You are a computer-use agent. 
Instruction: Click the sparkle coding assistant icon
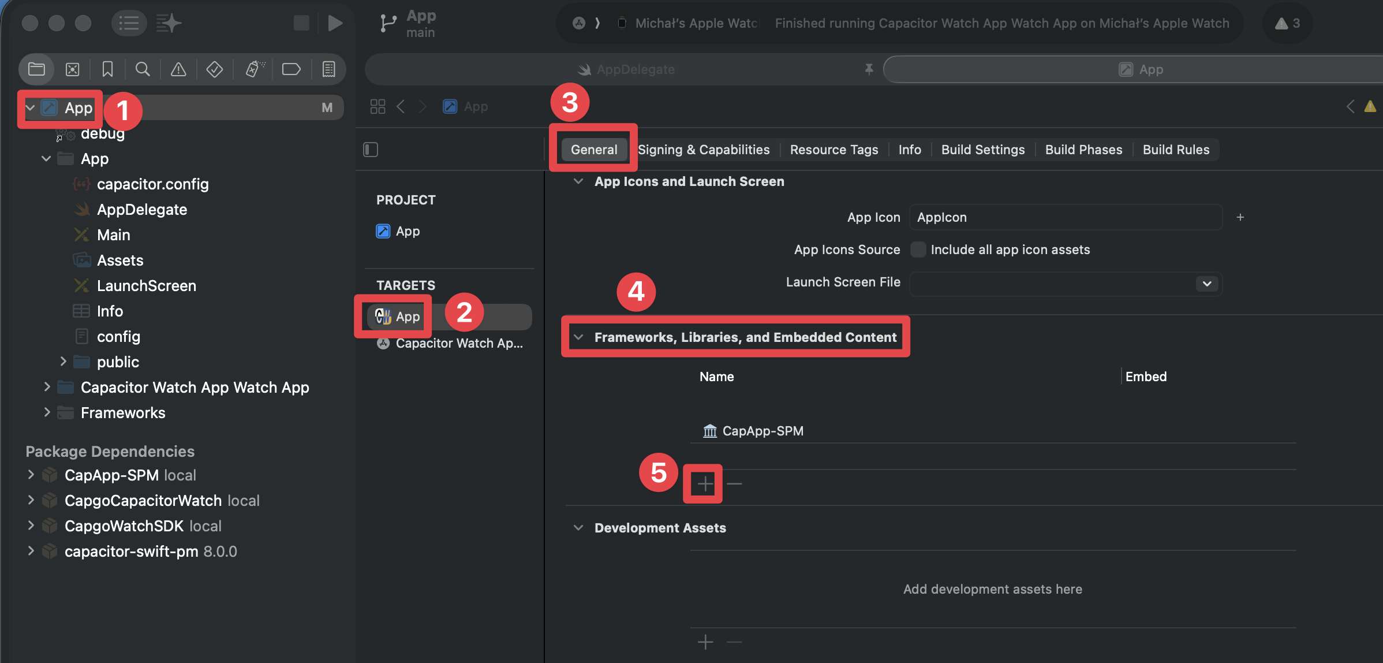pos(169,23)
